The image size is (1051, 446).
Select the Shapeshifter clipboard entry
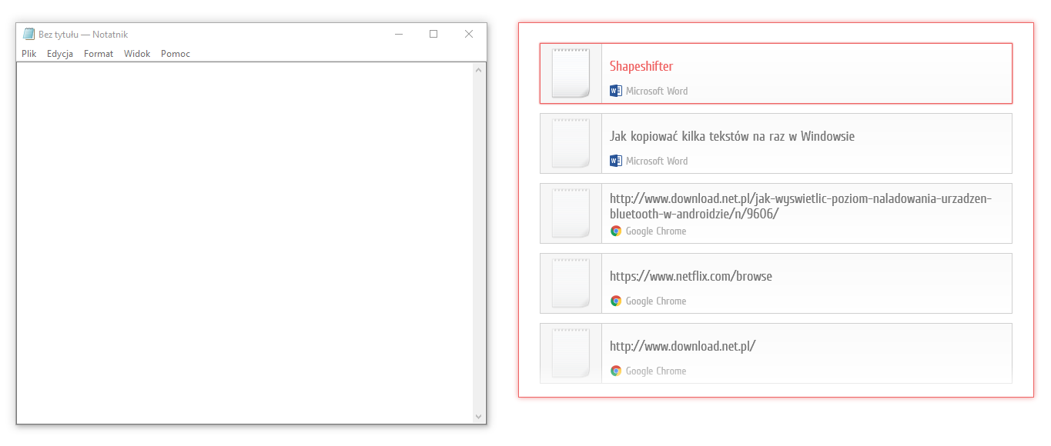(x=776, y=73)
